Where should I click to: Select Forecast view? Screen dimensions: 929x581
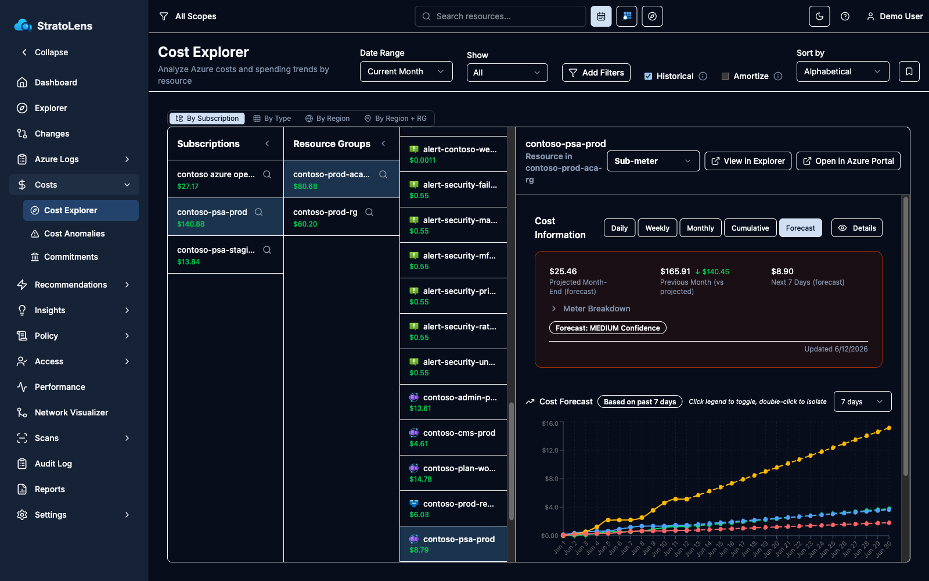tap(801, 228)
